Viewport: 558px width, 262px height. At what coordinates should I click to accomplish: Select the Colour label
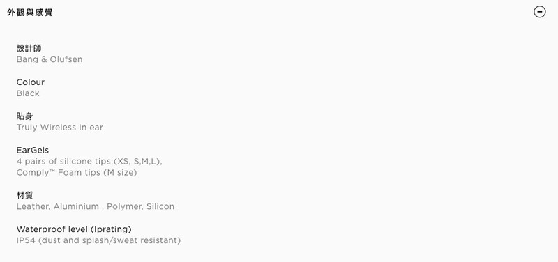(31, 82)
